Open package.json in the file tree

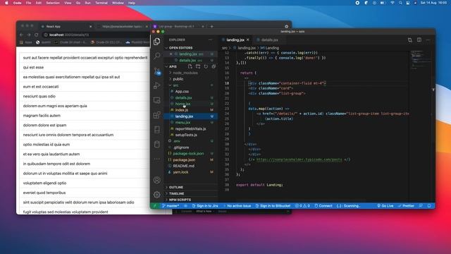184,160
